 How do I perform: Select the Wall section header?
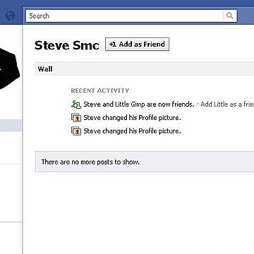click(145, 69)
